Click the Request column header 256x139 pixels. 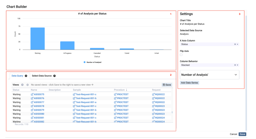tap(156, 90)
